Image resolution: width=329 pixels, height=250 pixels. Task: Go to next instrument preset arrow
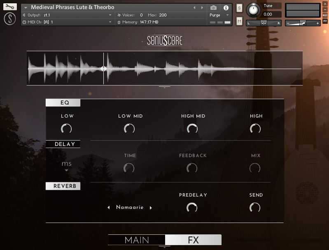point(202,8)
